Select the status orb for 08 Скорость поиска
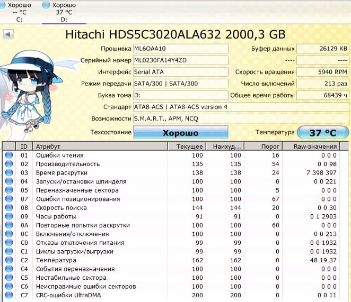351x302 pixels. 9,207
